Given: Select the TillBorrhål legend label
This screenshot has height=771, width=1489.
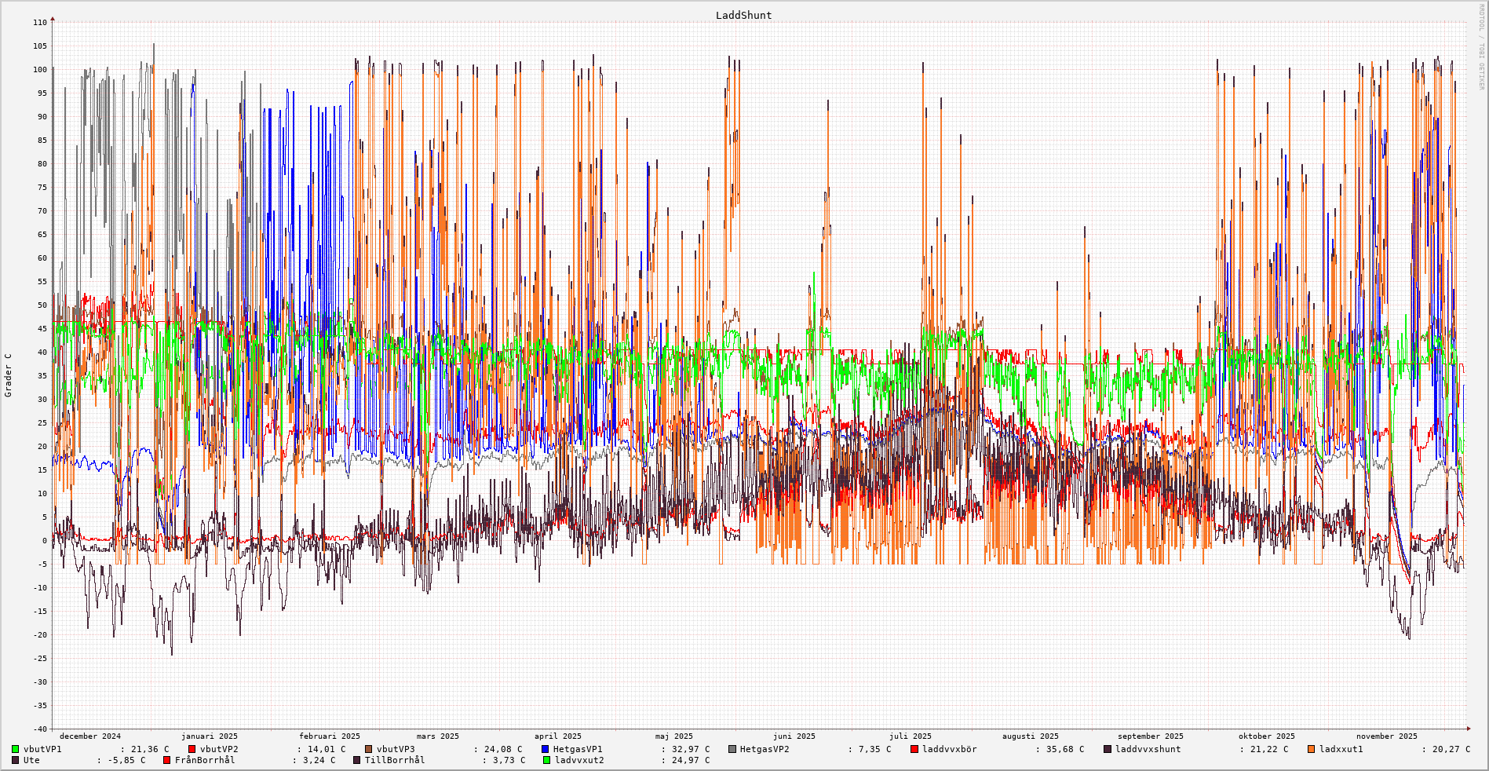Looking at the screenshot, I should (394, 760).
